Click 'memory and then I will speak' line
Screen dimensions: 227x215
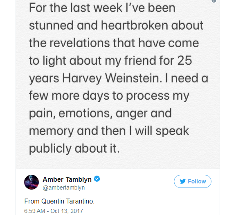click(x=109, y=131)
